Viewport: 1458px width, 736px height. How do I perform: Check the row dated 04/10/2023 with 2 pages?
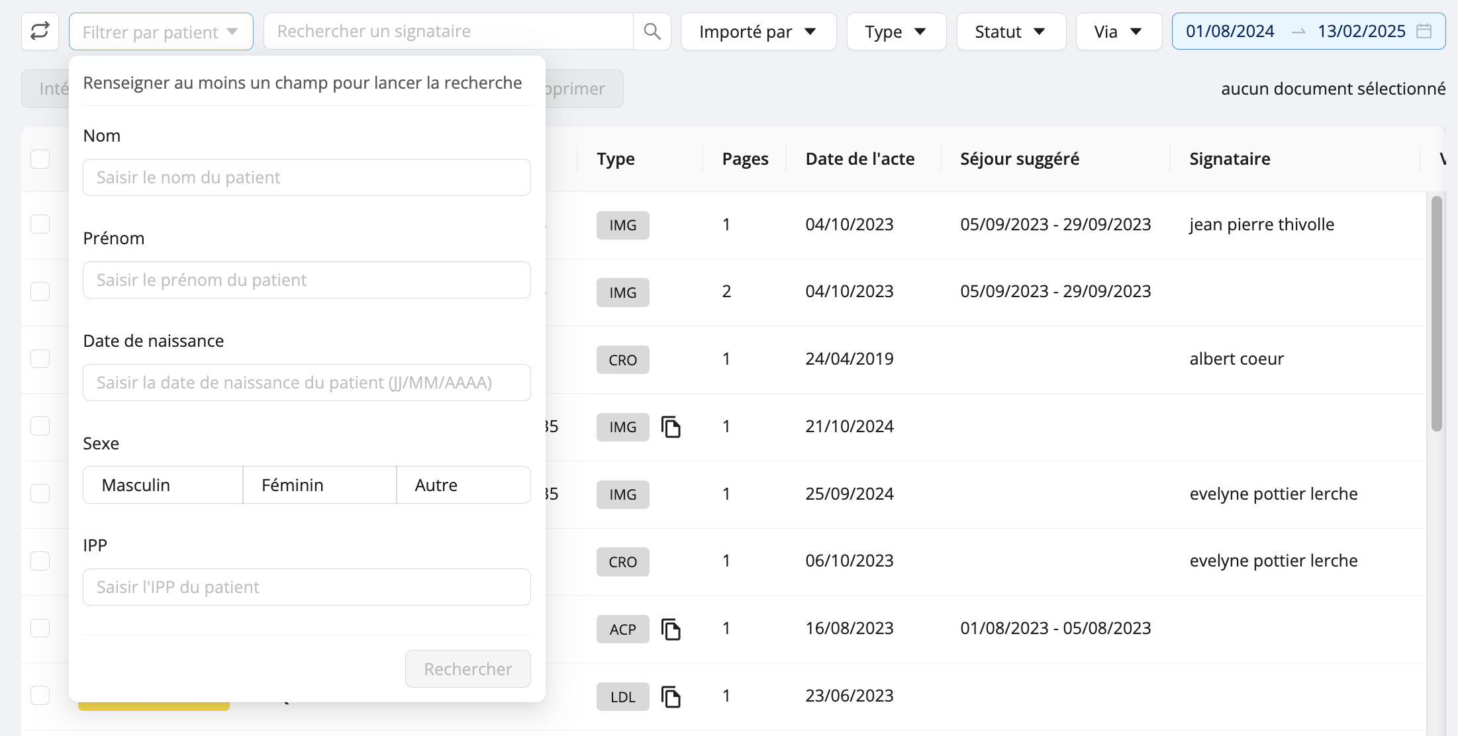[40, 291]
